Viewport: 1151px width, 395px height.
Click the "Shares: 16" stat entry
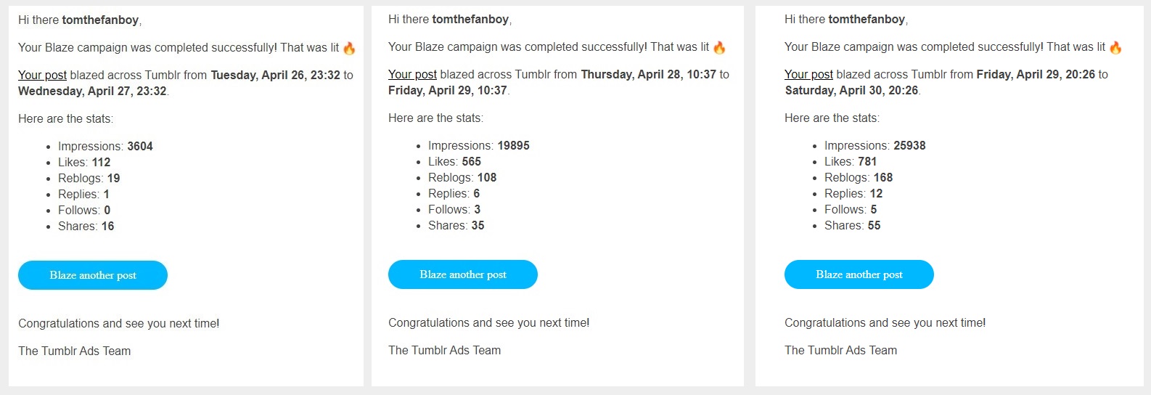pyautogui.click(x=86, y=226)
